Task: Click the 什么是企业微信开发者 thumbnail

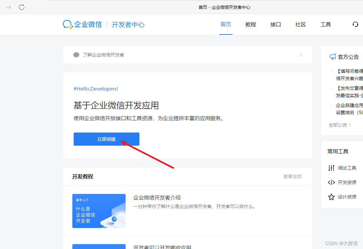Action: coord(99,211)
